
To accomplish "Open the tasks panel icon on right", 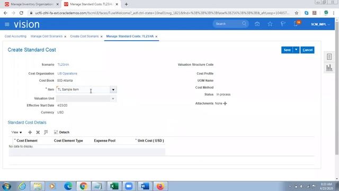I will point(329,57).
